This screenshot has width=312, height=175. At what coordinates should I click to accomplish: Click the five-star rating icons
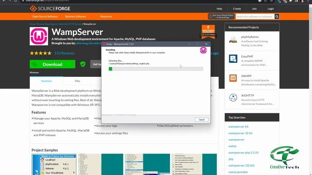click(x=40, y=53)
